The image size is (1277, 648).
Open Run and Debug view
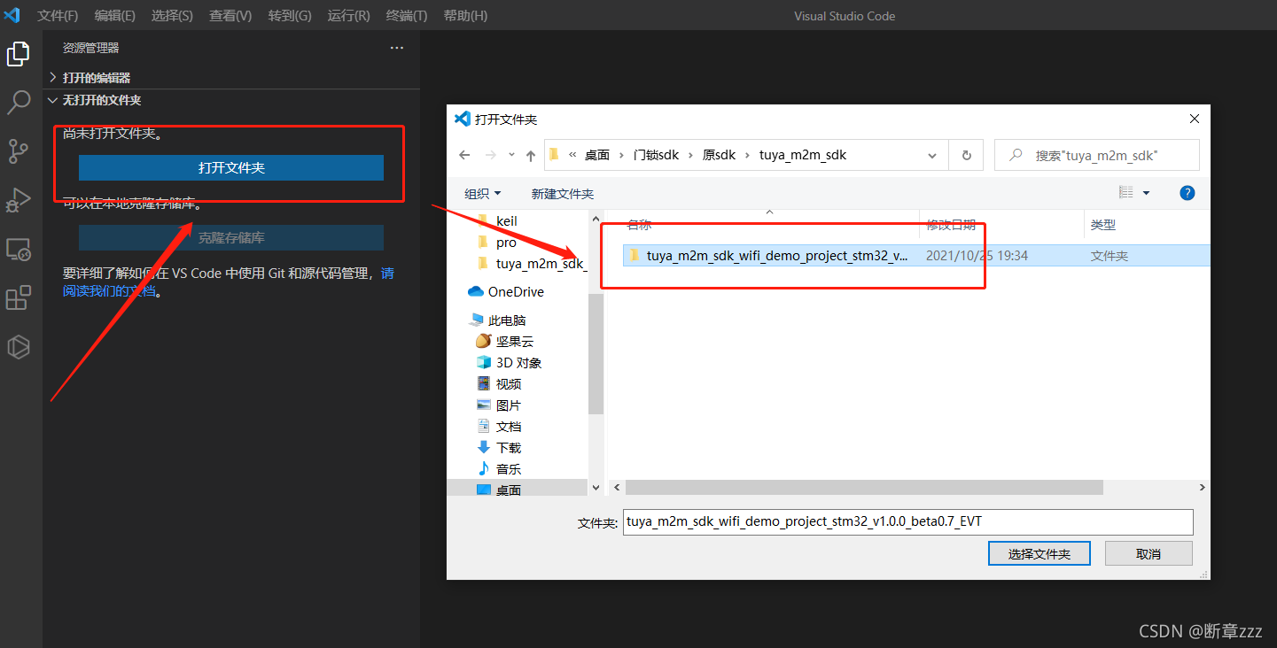(18, 200)
